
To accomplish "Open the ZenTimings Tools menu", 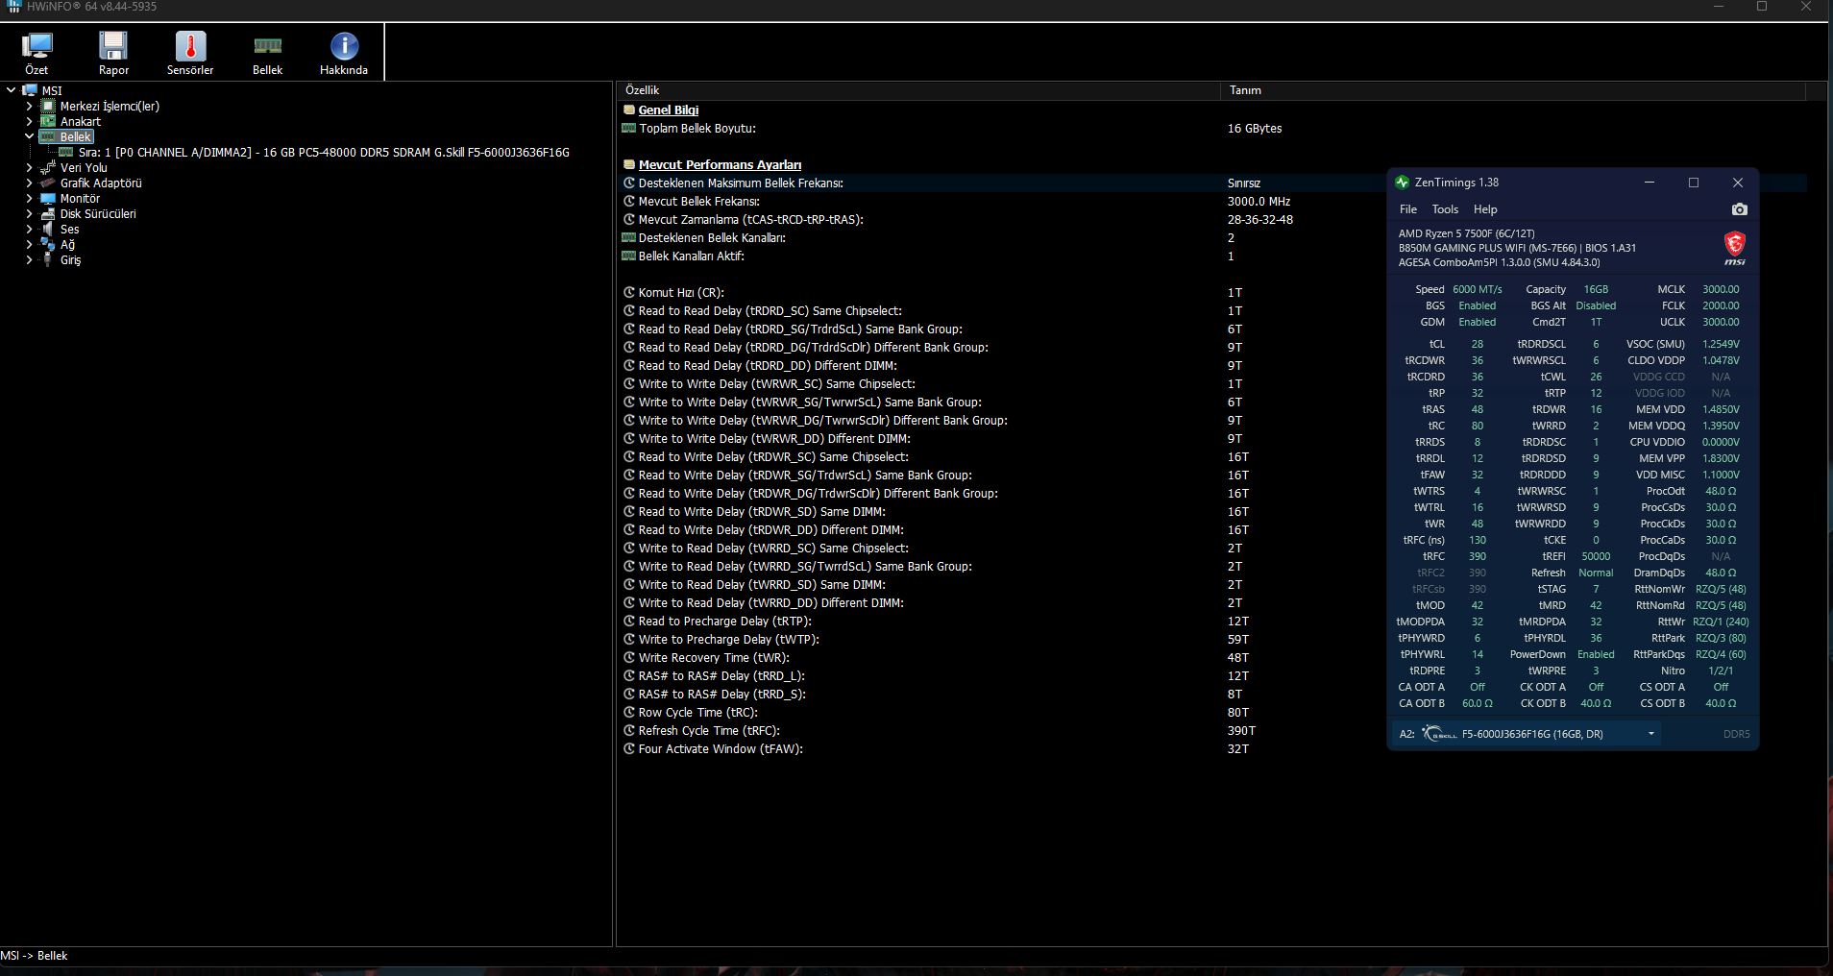I will pos(1445,209).
